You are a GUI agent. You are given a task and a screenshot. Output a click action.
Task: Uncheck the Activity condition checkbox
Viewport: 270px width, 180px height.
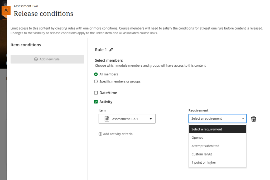click(x=96, y=102)
